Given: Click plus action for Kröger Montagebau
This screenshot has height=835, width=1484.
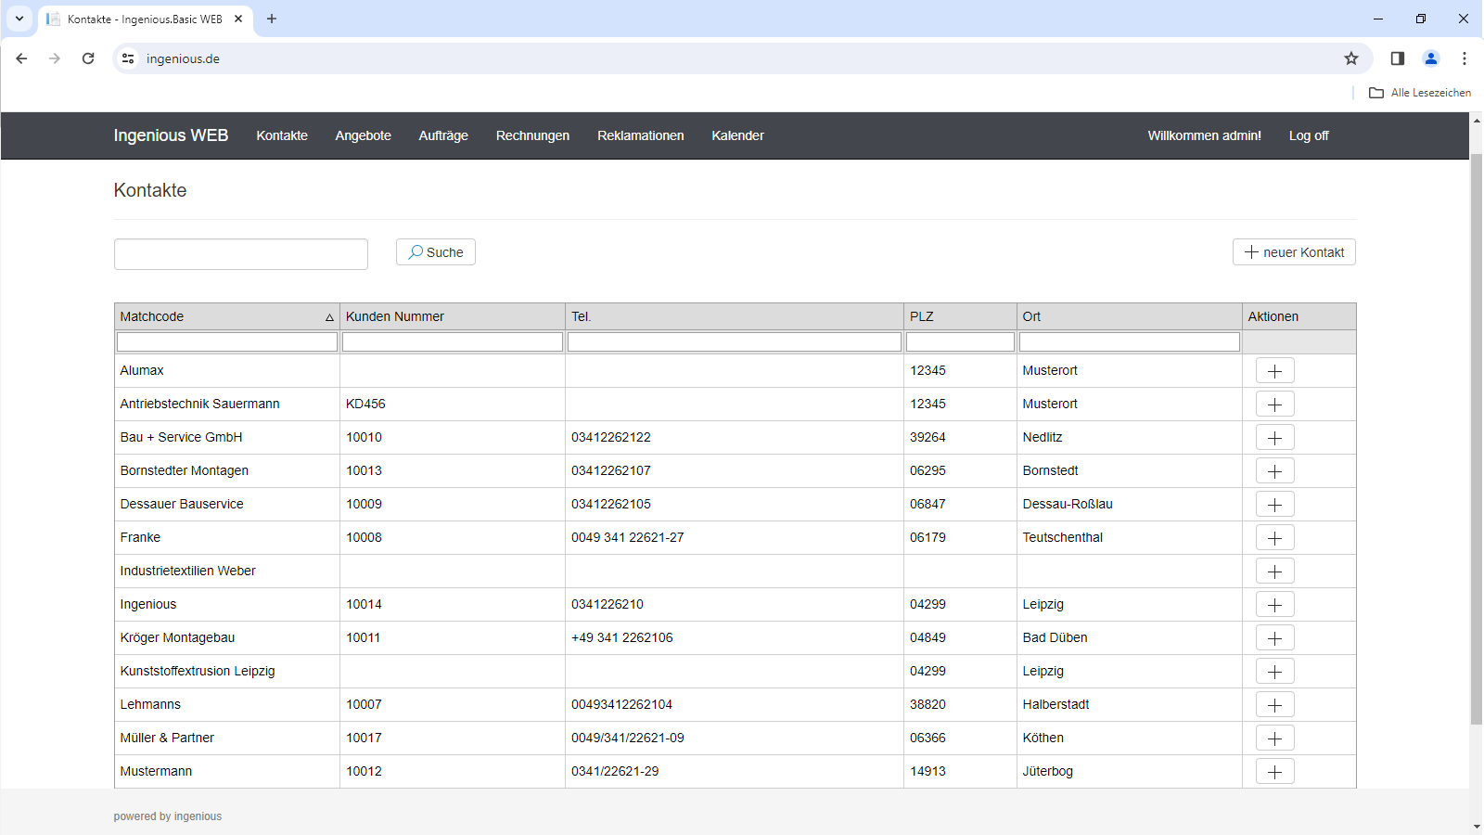Looking at the screenshot, I should (1274, 638).
